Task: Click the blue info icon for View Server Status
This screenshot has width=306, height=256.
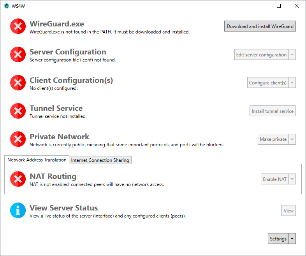Action: (x=18, y=210)
